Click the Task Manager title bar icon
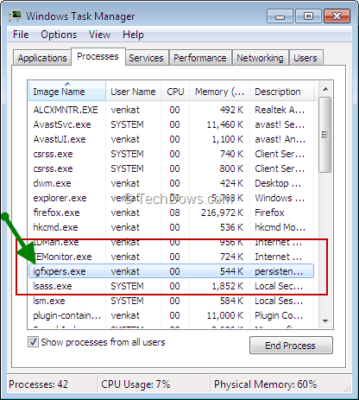The image size is (359, 400). [16, 16]
